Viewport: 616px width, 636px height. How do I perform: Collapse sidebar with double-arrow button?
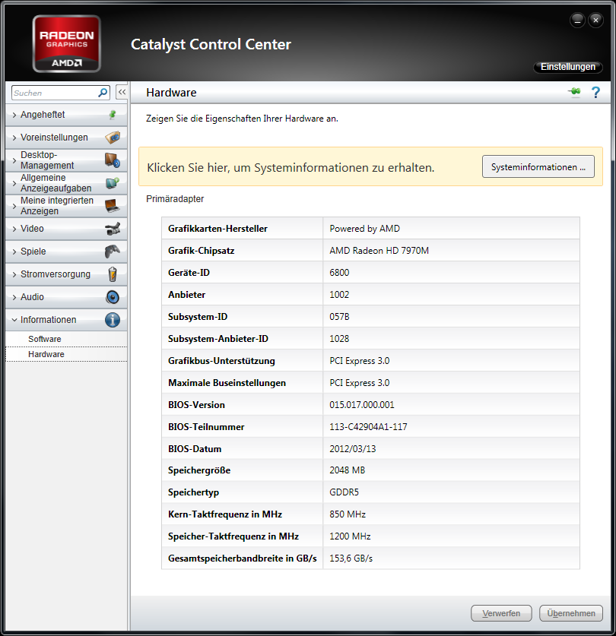click(122, 92)
